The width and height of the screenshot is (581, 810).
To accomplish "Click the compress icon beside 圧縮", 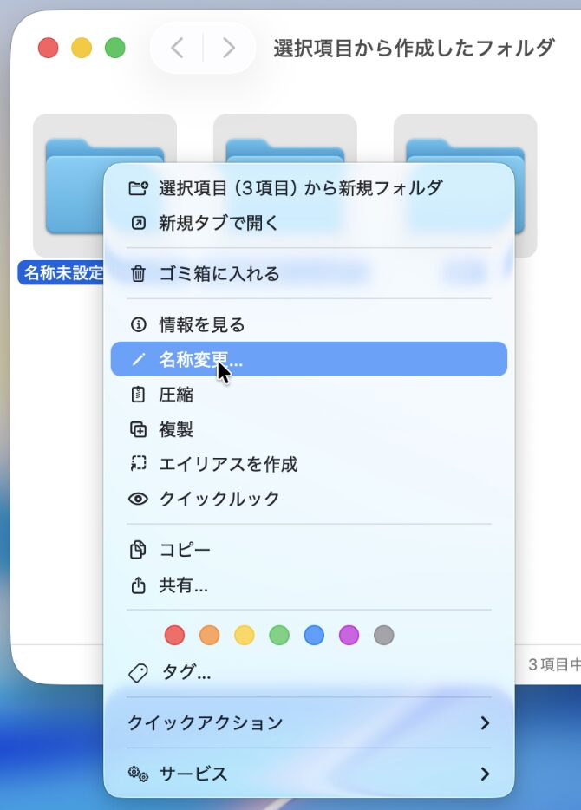I will click(138, 395).
